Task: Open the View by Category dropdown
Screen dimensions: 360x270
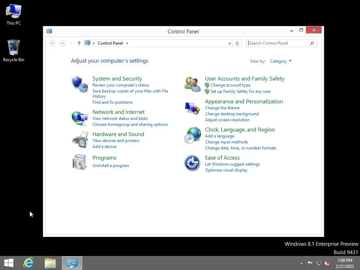Action: (281, 61)
